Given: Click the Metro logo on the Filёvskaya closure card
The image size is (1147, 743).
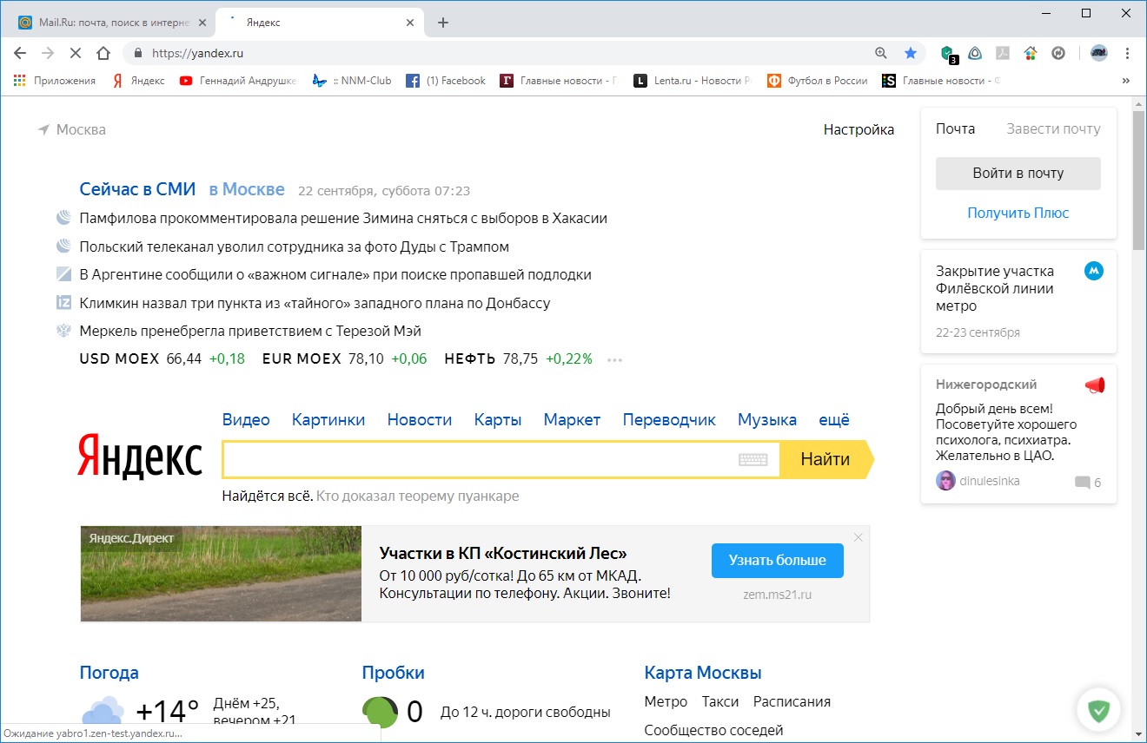Looking at the screenshot, I should [x=1093, y=270].
